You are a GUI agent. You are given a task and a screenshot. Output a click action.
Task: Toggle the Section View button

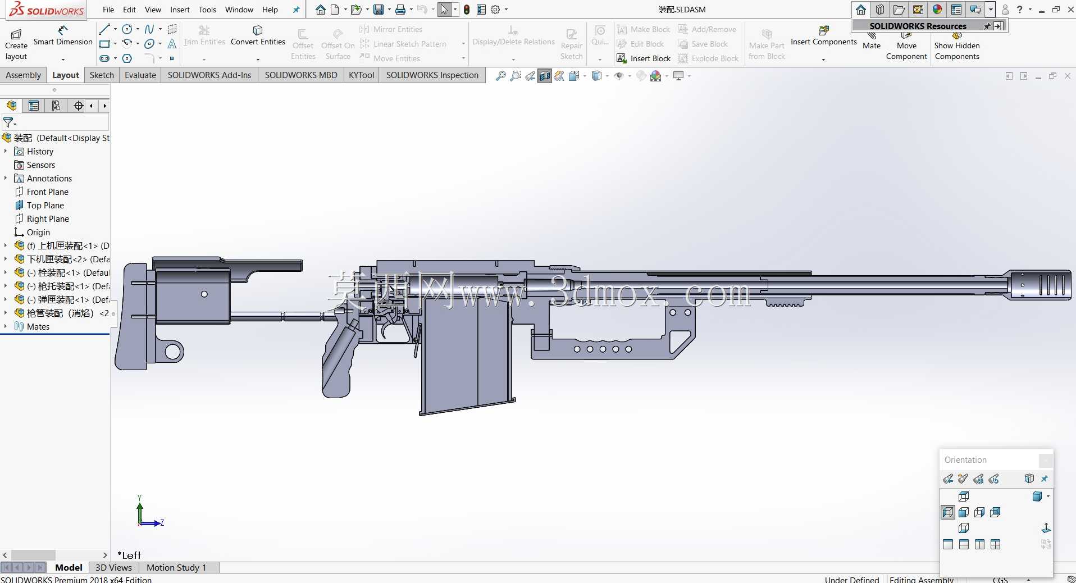(x=545, y=76)
